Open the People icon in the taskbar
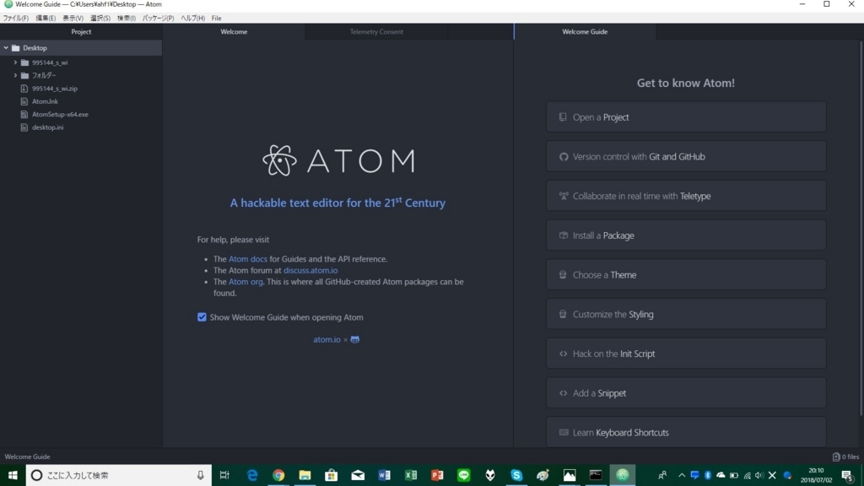Screen dimensions: 864x486 click(x=662, y=475)
